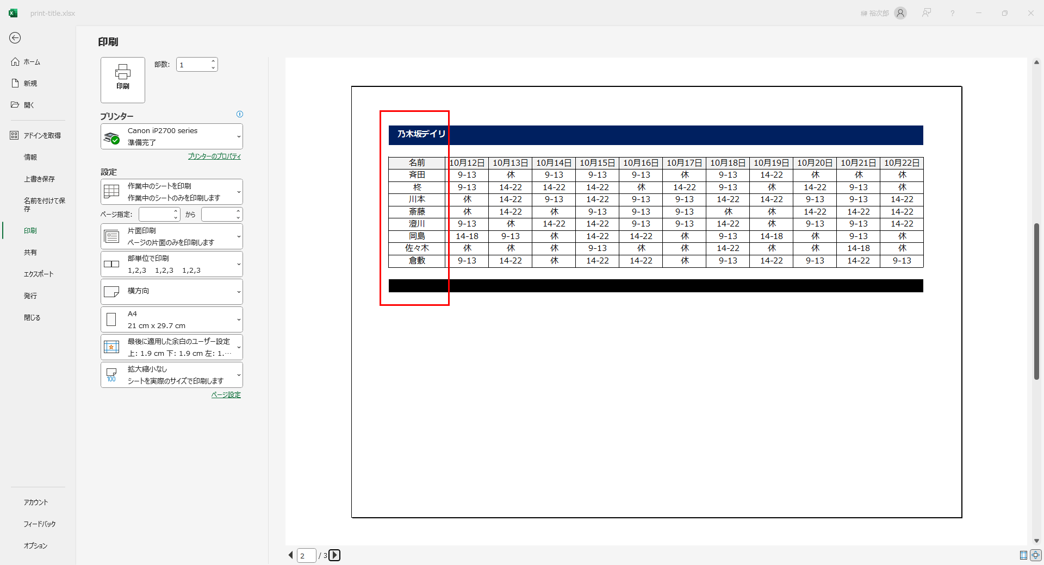Screen dimensions: 1044x565
Task: Click 閉じる (Close) in sidebar
Action: (x=32, y=318)
